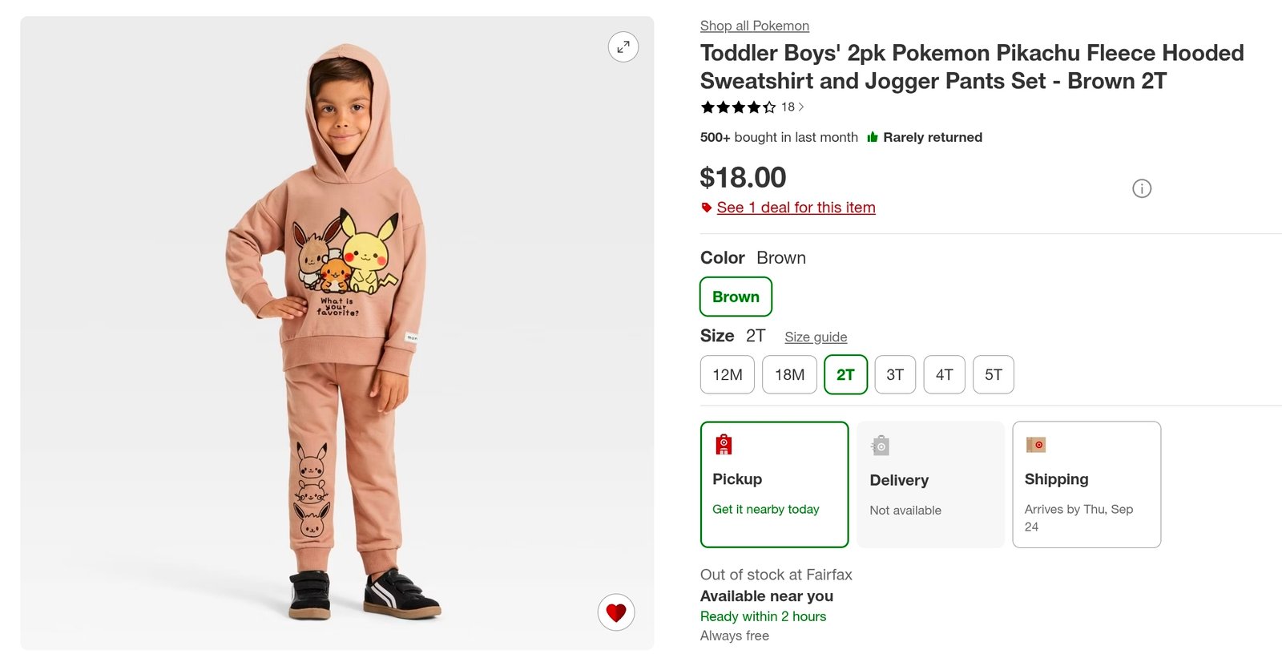The image size is (1282, 658).
Task: Toggle the red heart favorite icon
Action: [x=616, y=612]
